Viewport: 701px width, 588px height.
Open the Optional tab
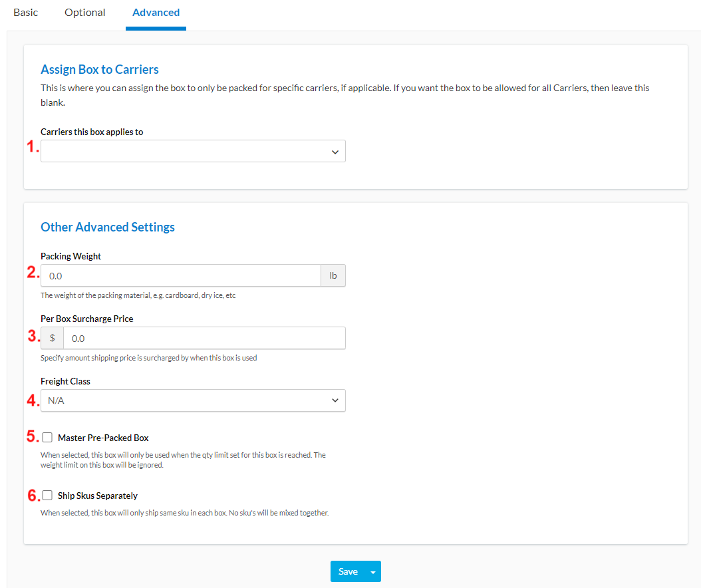[84, 13]
